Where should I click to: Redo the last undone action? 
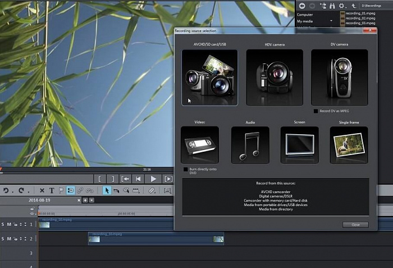pyautogui.click(x=21, y=190)
